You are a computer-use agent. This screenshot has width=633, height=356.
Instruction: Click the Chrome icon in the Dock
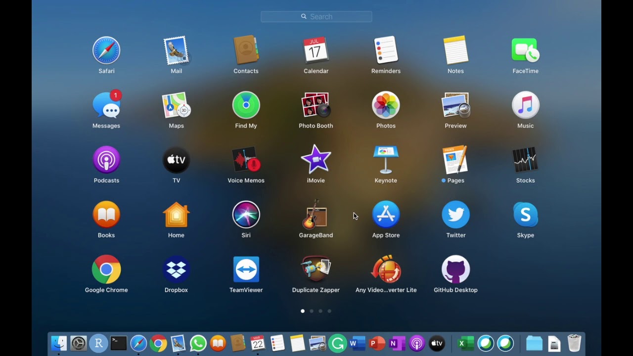click(x=158, y=343)
